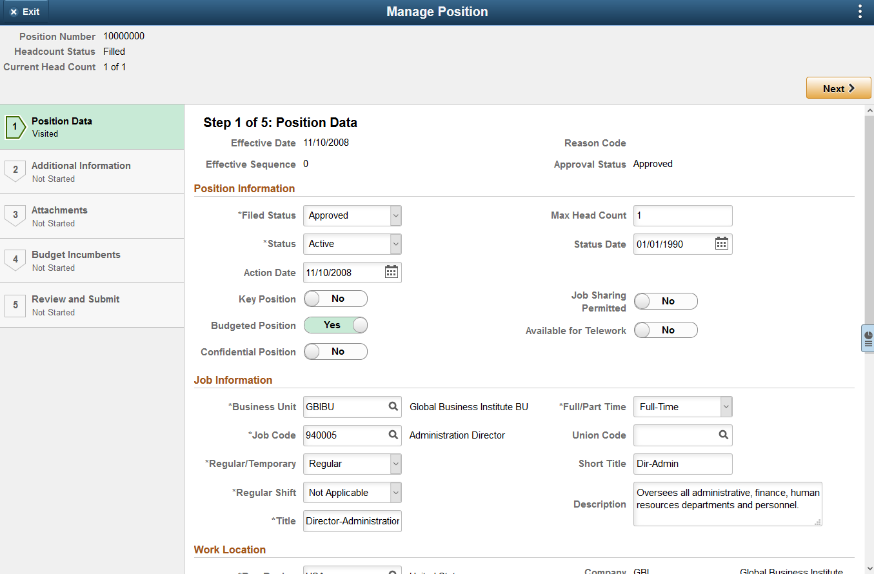Open the Action Date calendar picker
This screenshot has width=874, height=574.
pos(391,272)
